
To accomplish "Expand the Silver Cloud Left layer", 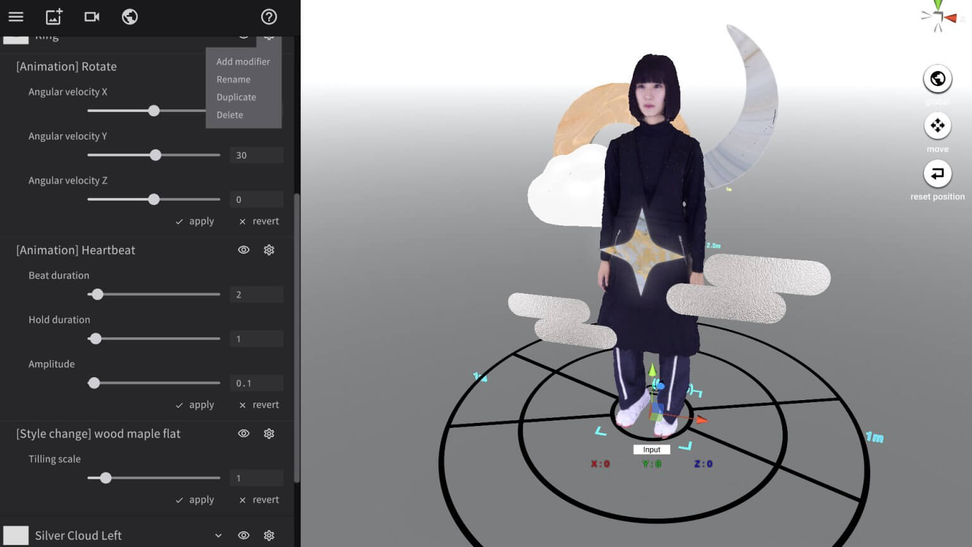I will 218,535.
